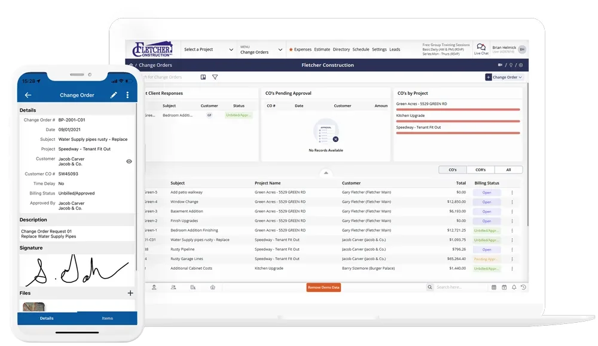
Task: Select the filter icon above Change Orders list
Action: click(215, 76)
